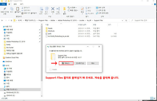Click Adobe Photoshop CC 2018 breadcrumb segment
The image size is (157, 101).
click(67, 20)
